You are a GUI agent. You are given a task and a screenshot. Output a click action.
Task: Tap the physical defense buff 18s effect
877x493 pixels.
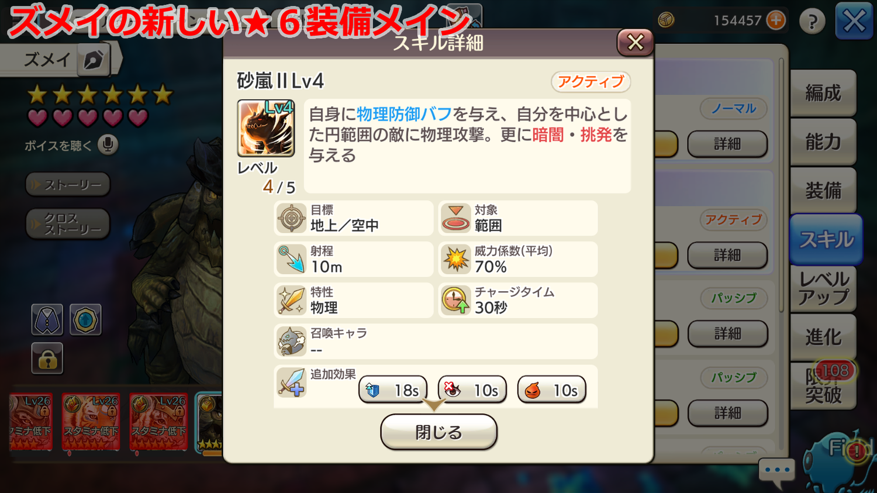click(392, 389)
